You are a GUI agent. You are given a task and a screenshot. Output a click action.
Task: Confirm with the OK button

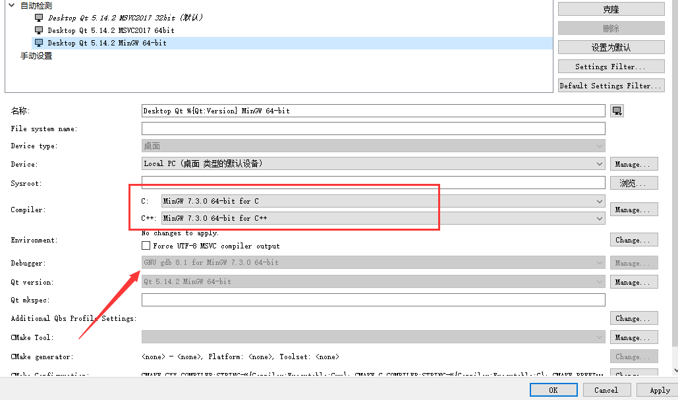click(x=553, y=390)
